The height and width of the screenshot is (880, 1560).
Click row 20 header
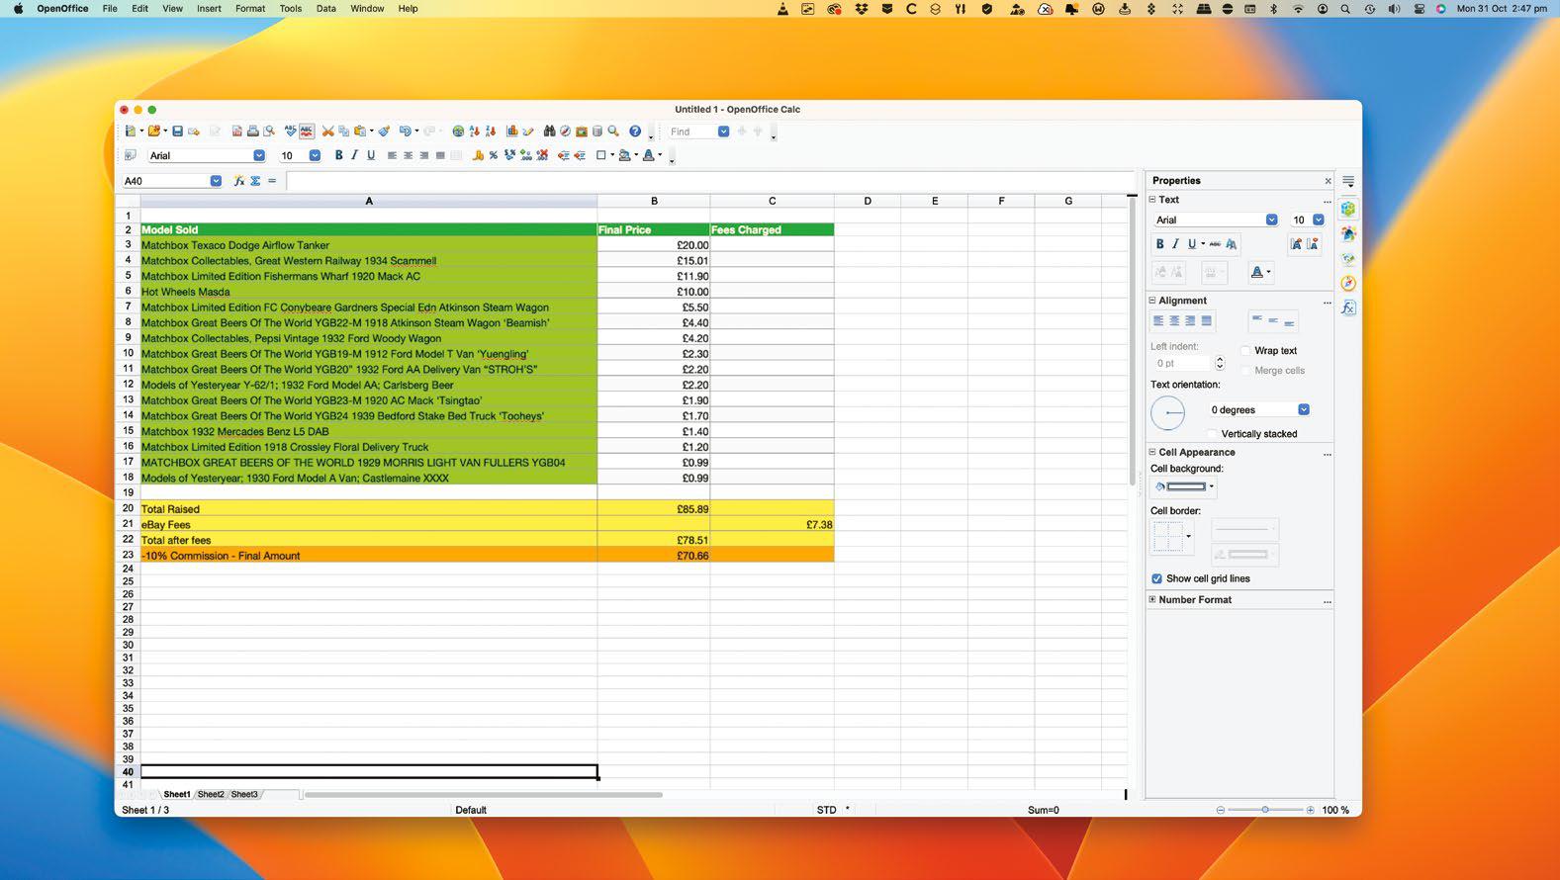[x=128, y=508]
